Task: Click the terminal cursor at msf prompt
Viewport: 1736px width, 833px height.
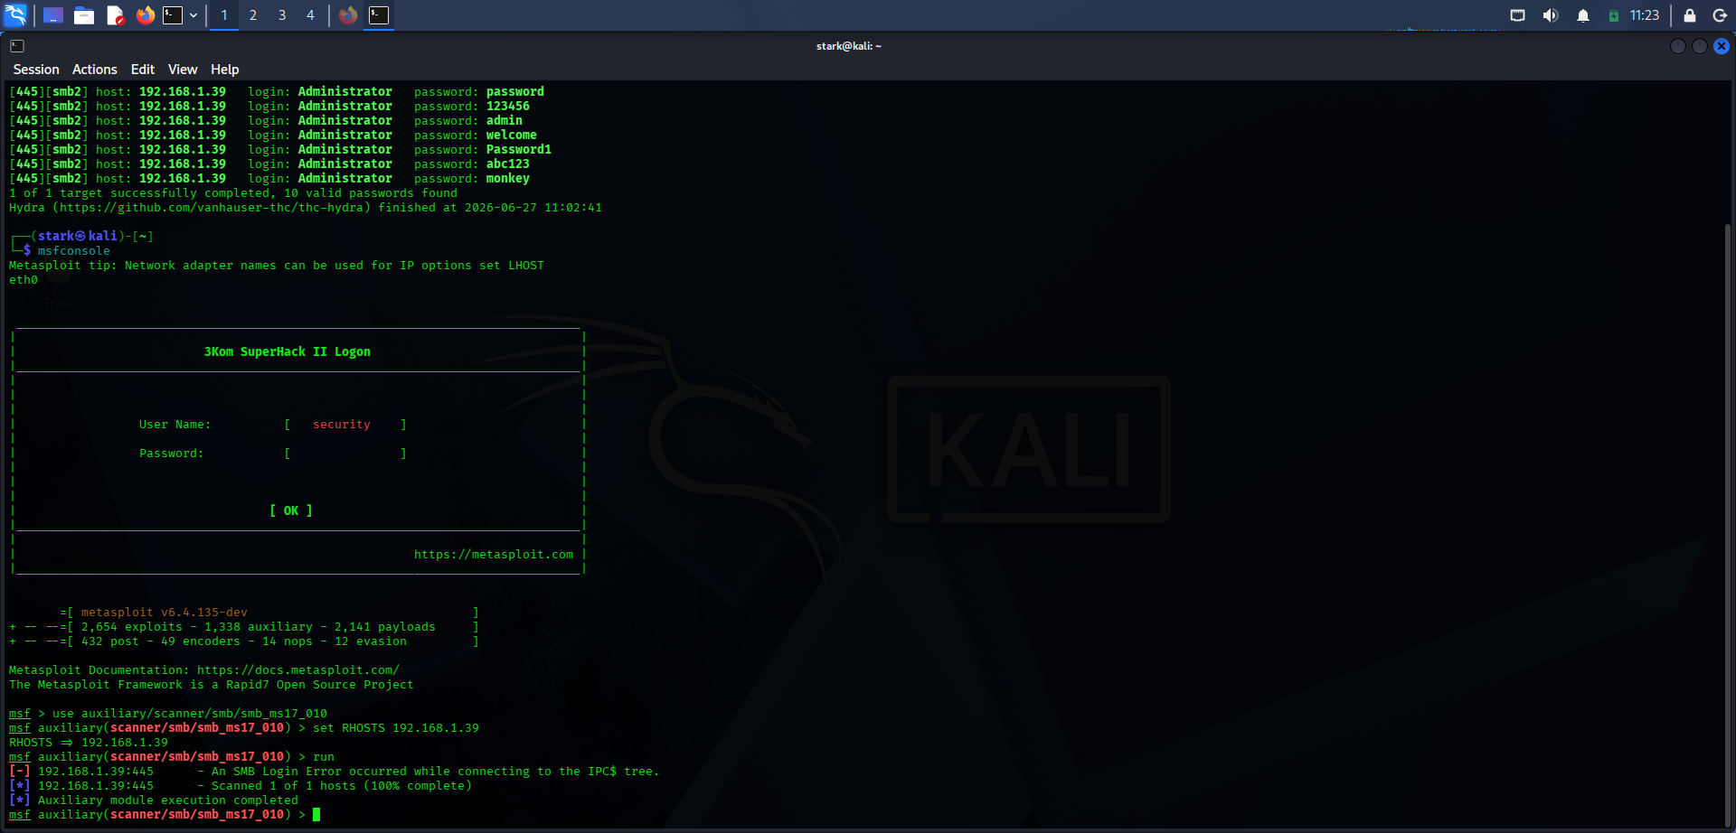Action: [316, 815]
